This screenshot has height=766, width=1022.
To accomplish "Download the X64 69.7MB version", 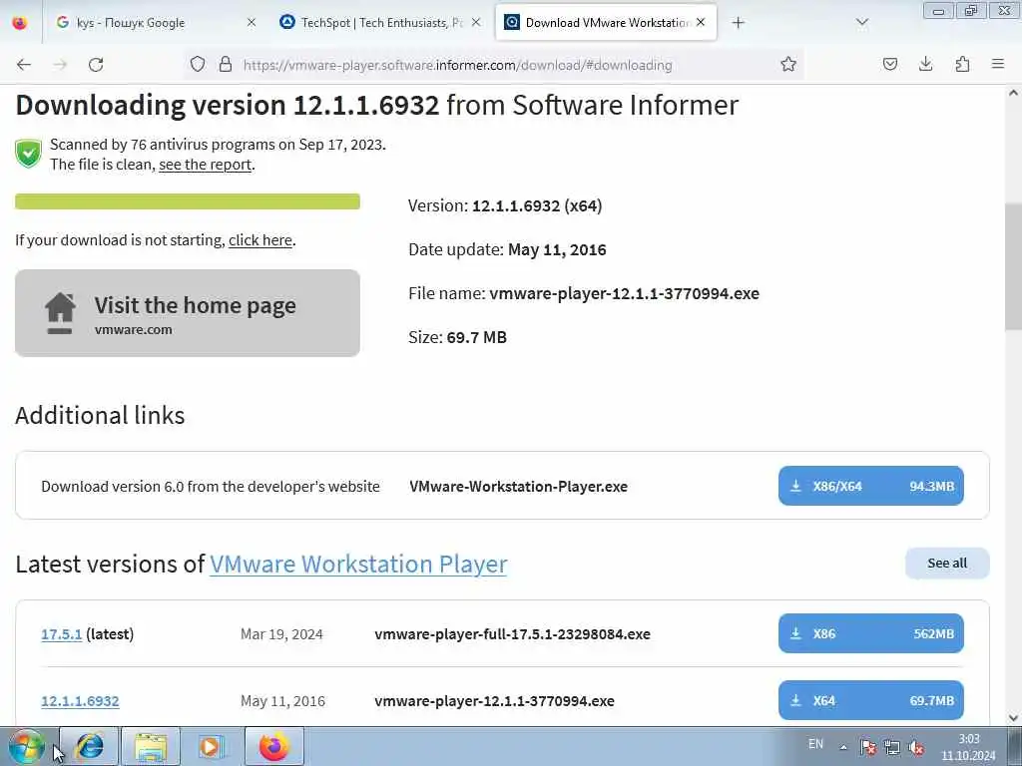I will (870, 701).
